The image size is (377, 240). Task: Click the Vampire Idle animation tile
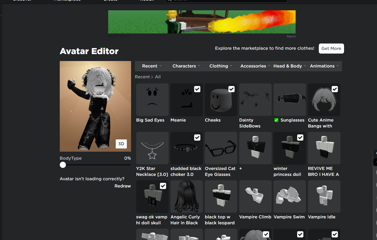coord(324,196)
